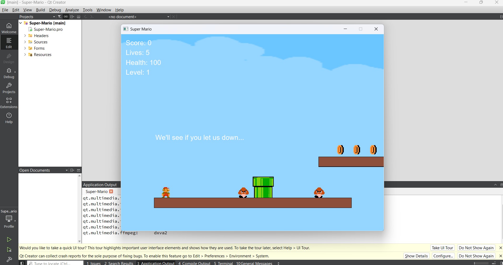Screen dimensions: 503x265
Task: Open the File menu
Action: [x=5, y=10]
